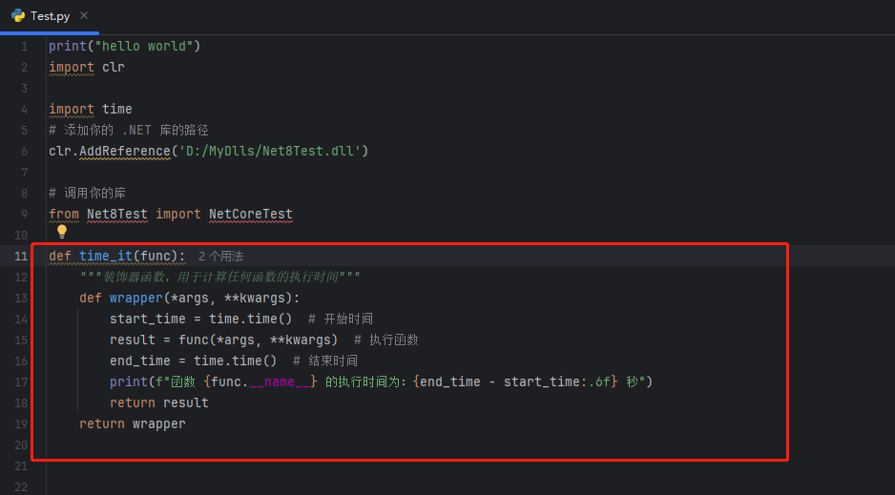Click the wrapper function definition name
The image size is (895, 495).
(135, 298)
